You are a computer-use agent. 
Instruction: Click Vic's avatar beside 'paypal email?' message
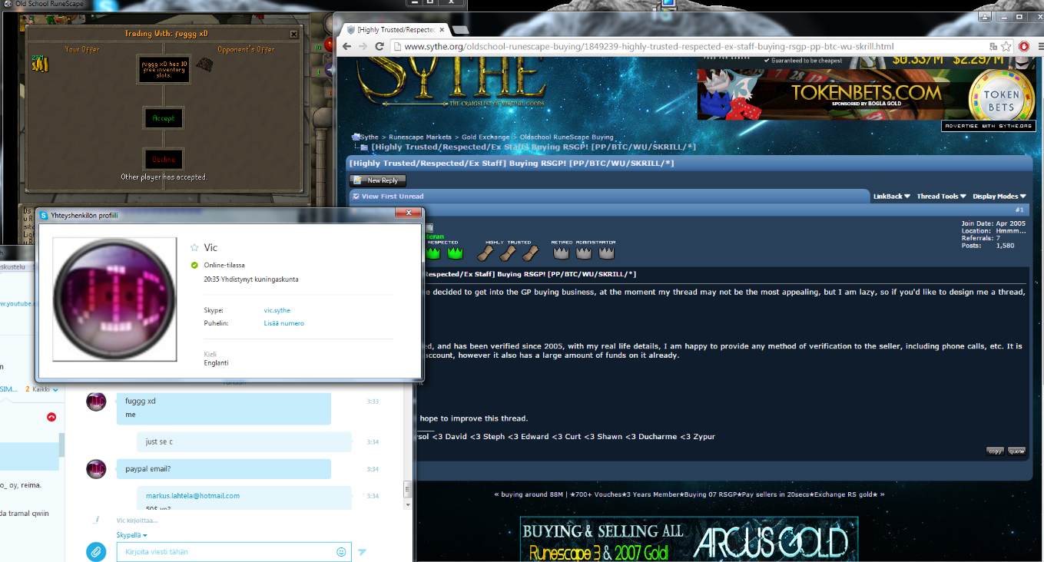coord(96,469)
